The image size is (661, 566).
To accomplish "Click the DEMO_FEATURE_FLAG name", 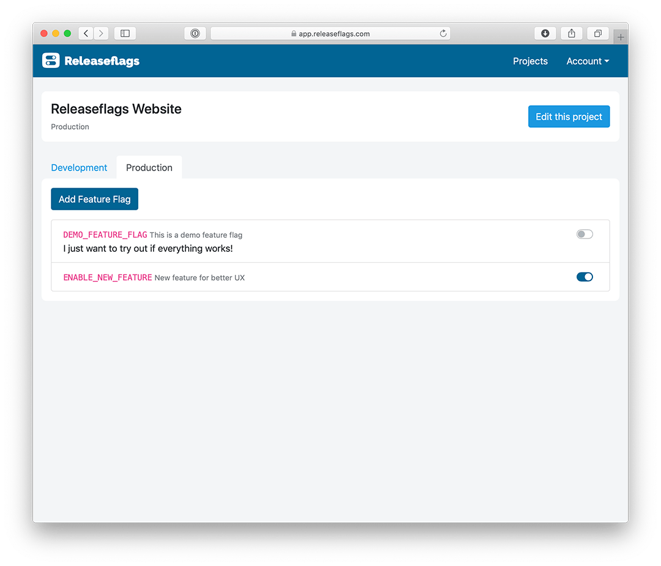I will [105, 235].
